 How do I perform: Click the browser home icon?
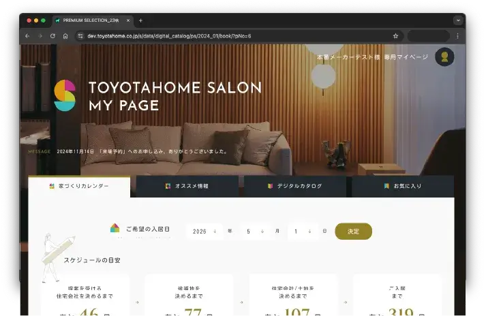point(65,35)
